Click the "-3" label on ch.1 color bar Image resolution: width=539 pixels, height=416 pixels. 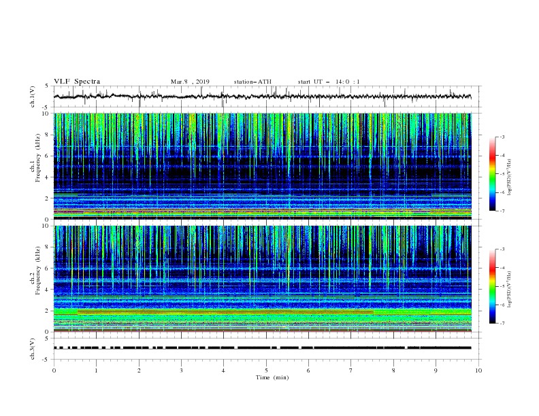click(x=502, y=137)
